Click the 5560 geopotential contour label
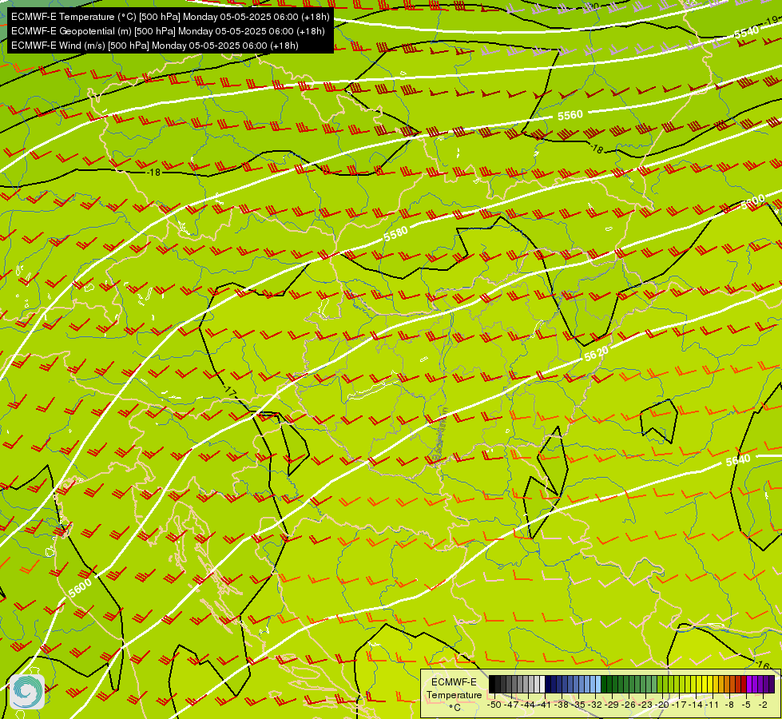The height and width of the screenshot is (719, 782). click(570, 115)
